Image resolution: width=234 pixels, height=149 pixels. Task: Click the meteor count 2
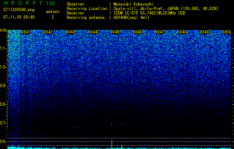pos(53,17)
